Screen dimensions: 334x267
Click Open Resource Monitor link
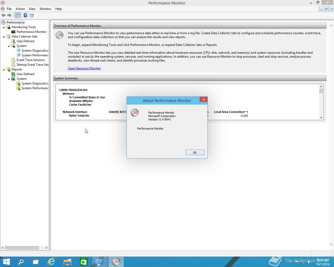tap(84, 68)
